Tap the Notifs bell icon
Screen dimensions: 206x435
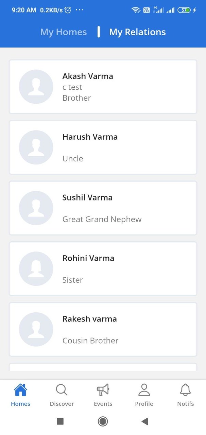pos(185,390)
